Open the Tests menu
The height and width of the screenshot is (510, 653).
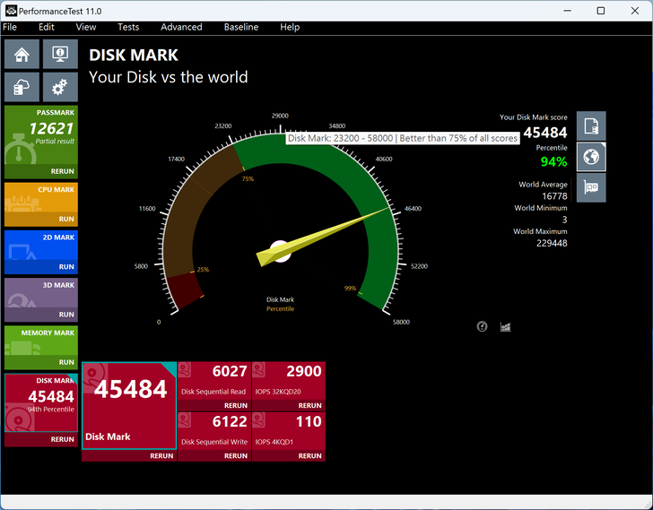(128, 27)
